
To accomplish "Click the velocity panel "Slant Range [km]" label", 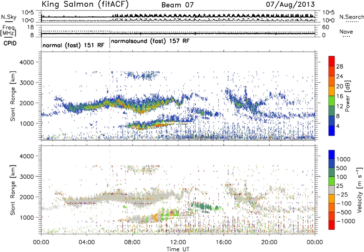I will (13, 190).
